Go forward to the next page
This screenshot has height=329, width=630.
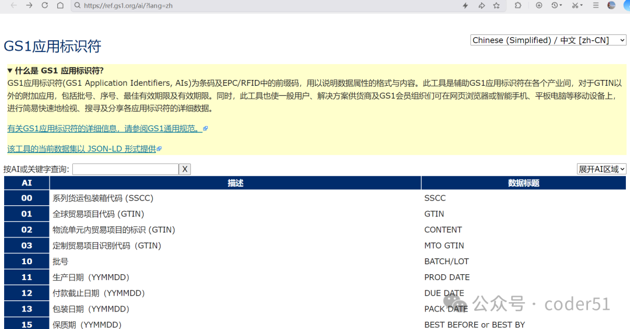click(29, 6)
